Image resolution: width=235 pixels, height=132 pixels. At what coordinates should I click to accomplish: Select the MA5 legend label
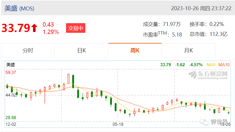tap(211, 65)
